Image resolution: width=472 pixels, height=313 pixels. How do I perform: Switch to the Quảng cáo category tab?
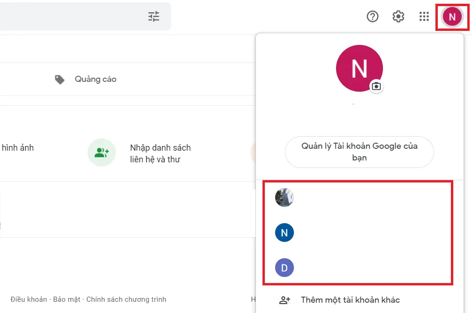click(95, 79)
